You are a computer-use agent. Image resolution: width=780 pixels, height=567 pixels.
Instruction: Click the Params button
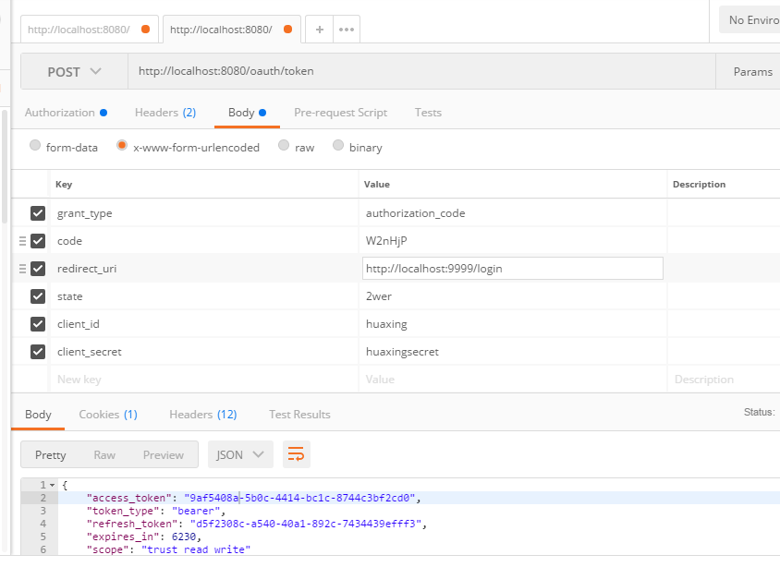tap(751, 71)
